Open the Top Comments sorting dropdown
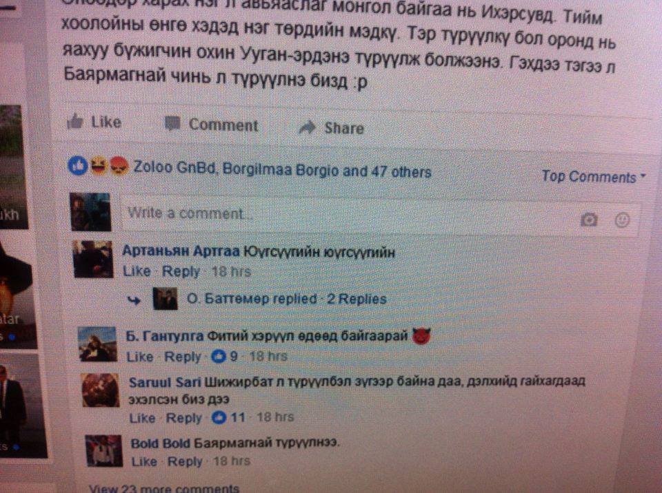This screenshot has height=493, width=662. pyautogui.click(x=593, y=176)
